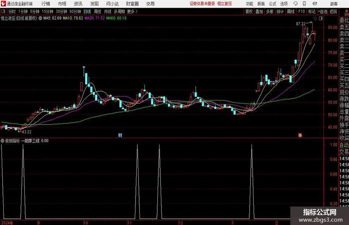Open the customer service headset icon
The image size is (349, 225).
point(295,4)
